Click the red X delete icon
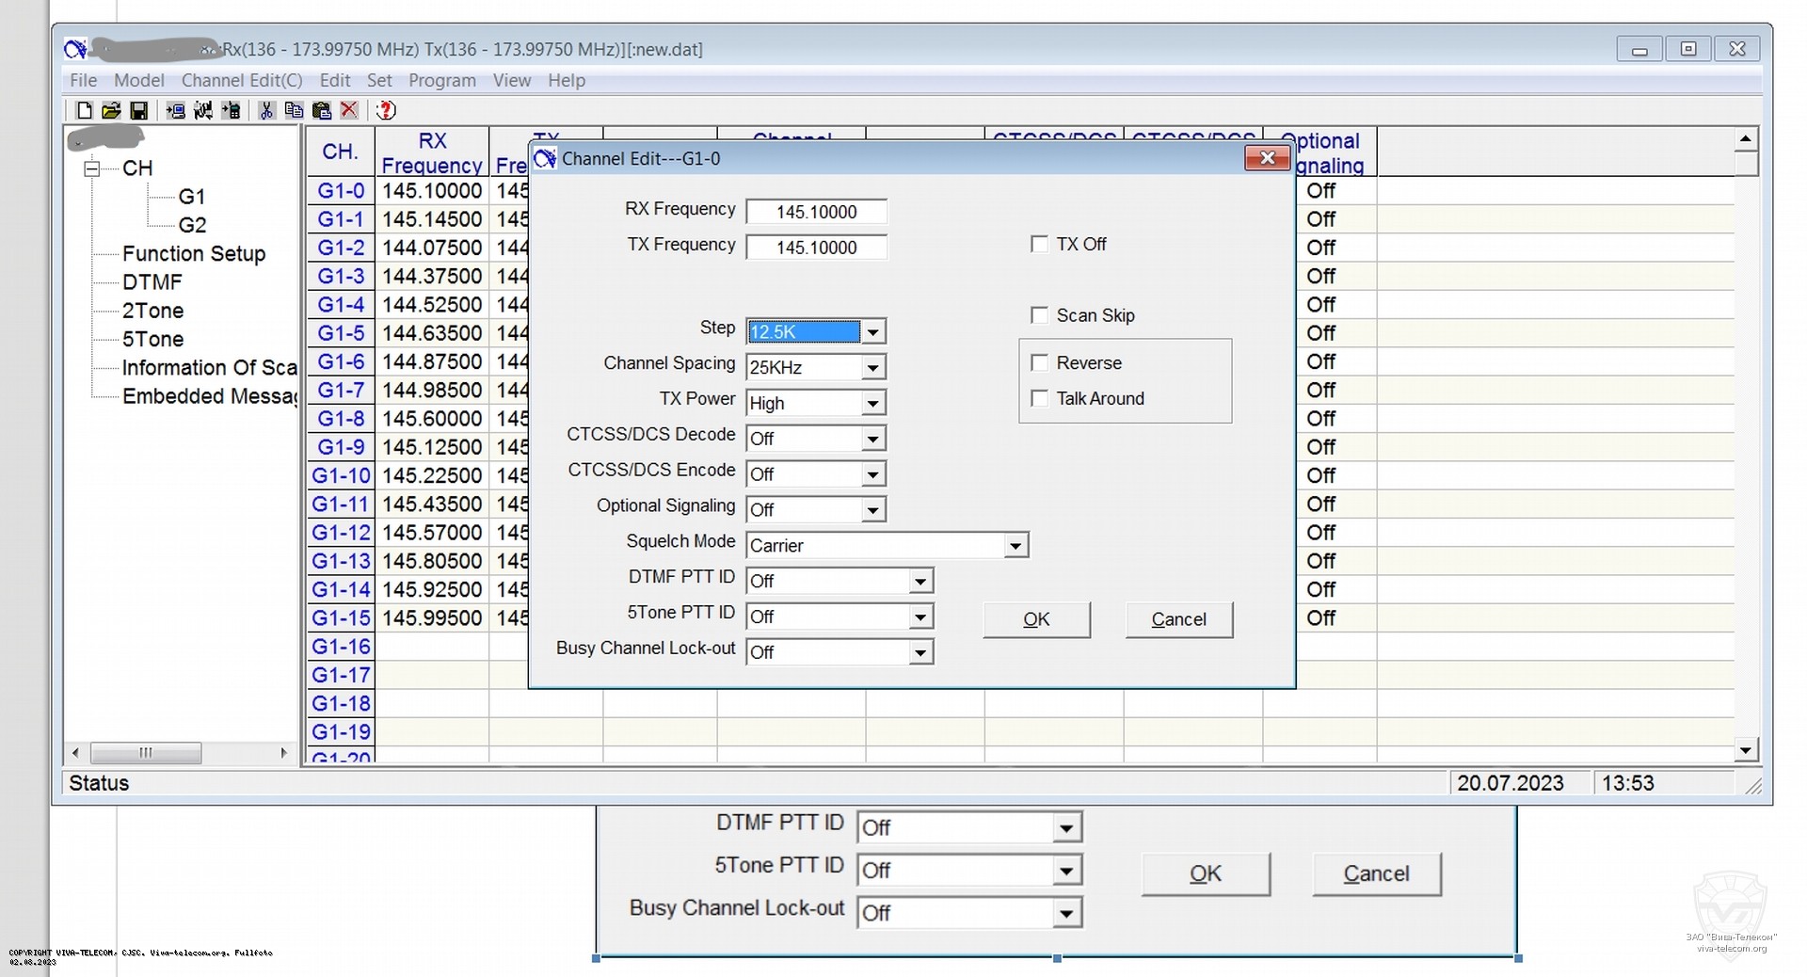 coord(349,111)
